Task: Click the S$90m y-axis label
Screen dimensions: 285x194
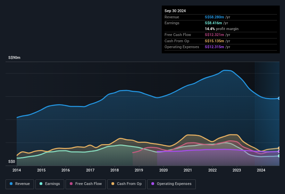Action: coord(14,58)
